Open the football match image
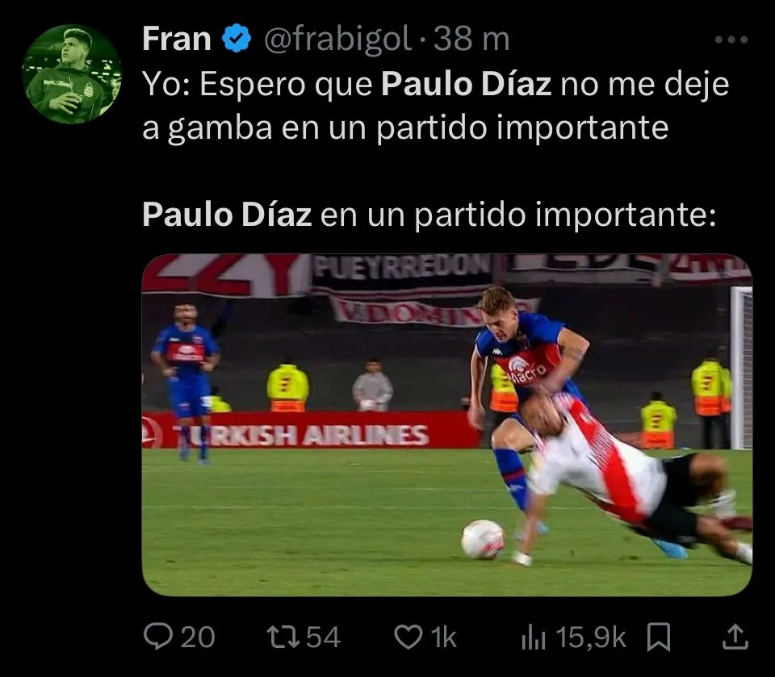 click(447, 424)
